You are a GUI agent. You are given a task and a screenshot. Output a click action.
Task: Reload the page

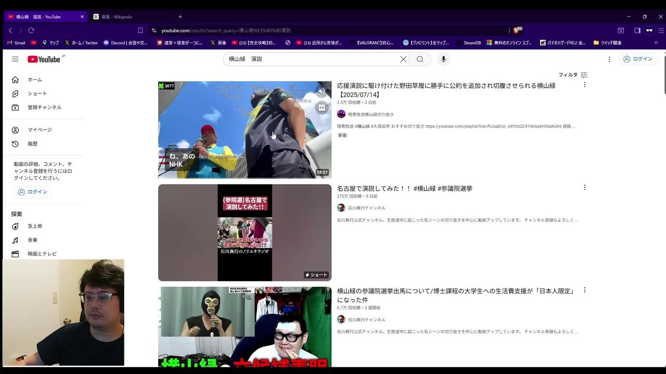pyautogui.click(x=31, y=31)
